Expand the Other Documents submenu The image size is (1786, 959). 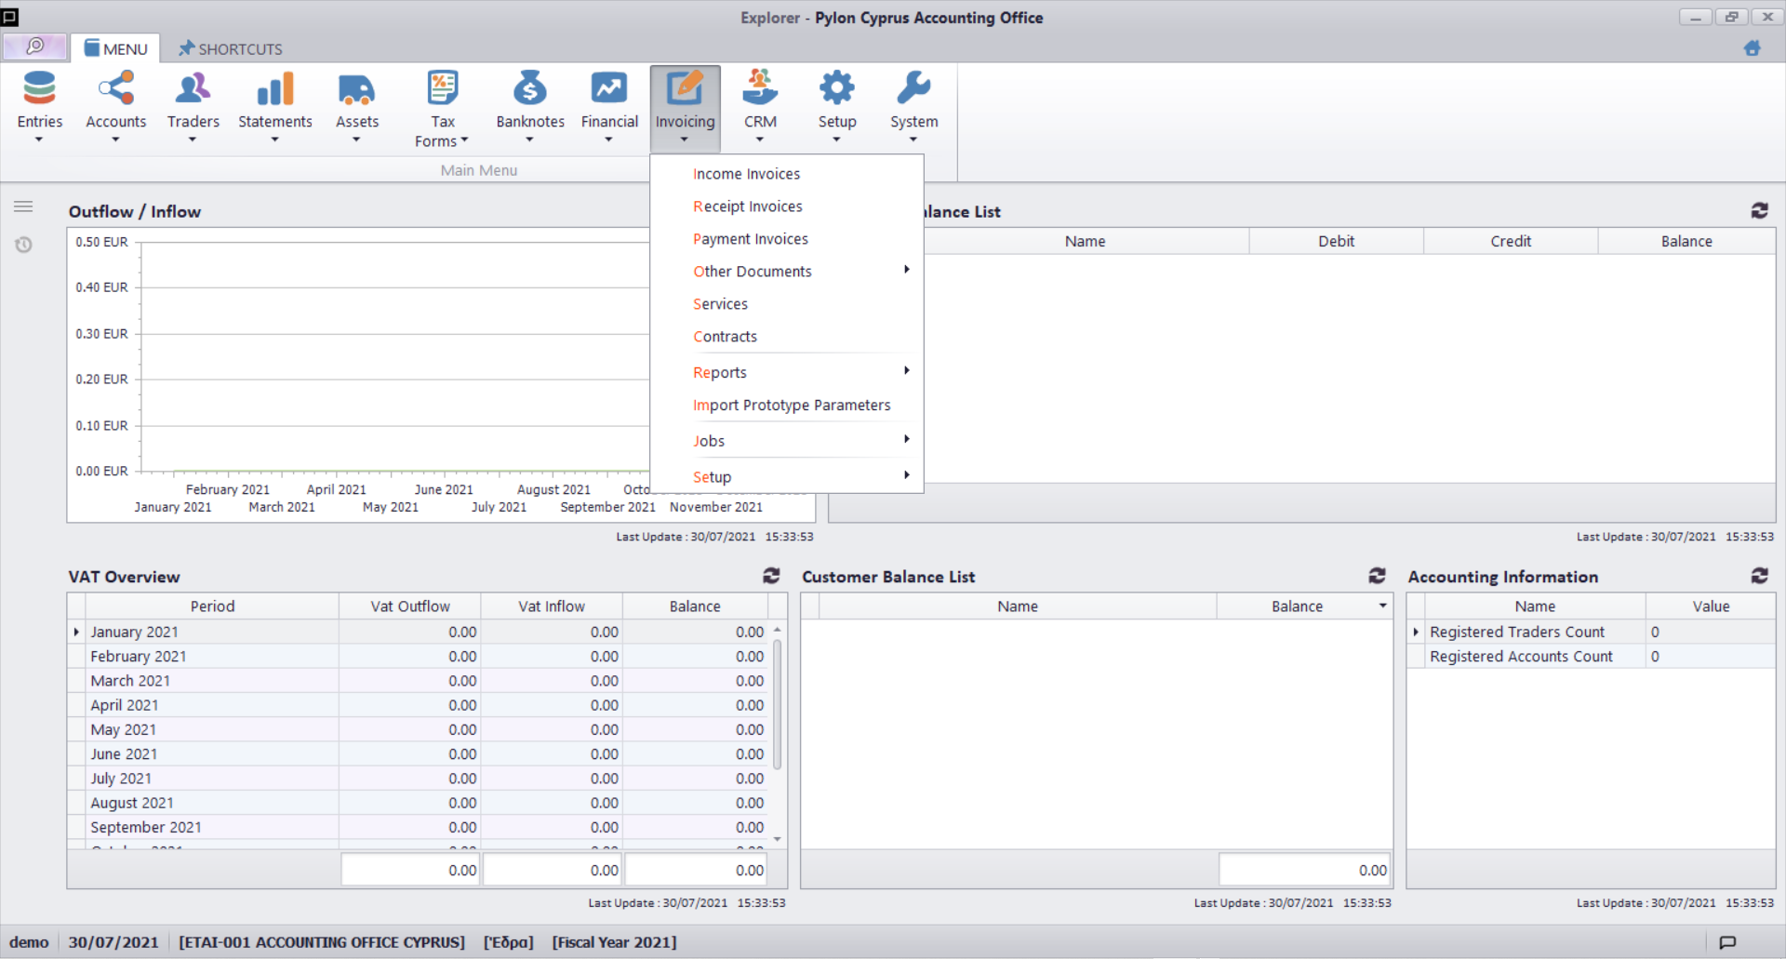[x=752, y=272]
